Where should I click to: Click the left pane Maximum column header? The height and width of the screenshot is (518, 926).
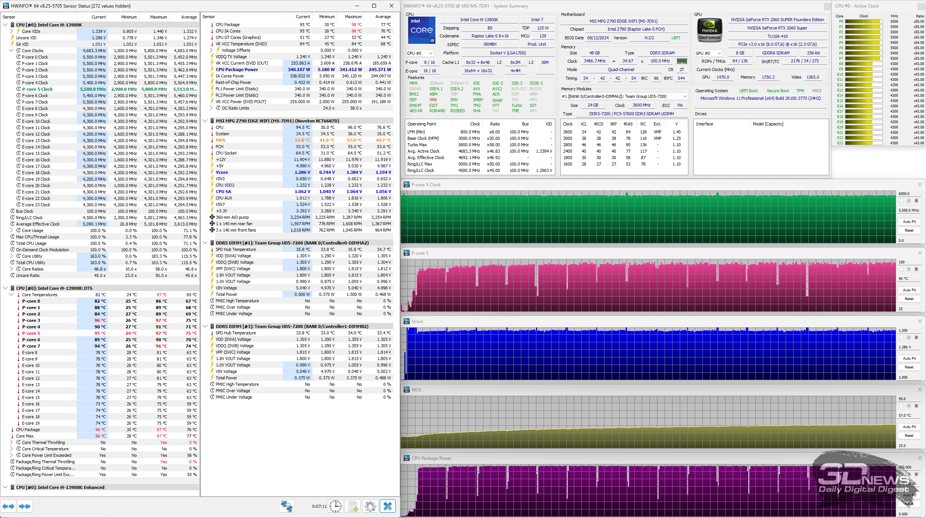tap(154, 17)
